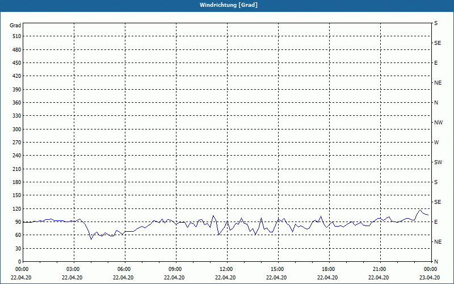Select the "W" compass label
The width and height of the screenshot is (454, 284).
[436, 143]
